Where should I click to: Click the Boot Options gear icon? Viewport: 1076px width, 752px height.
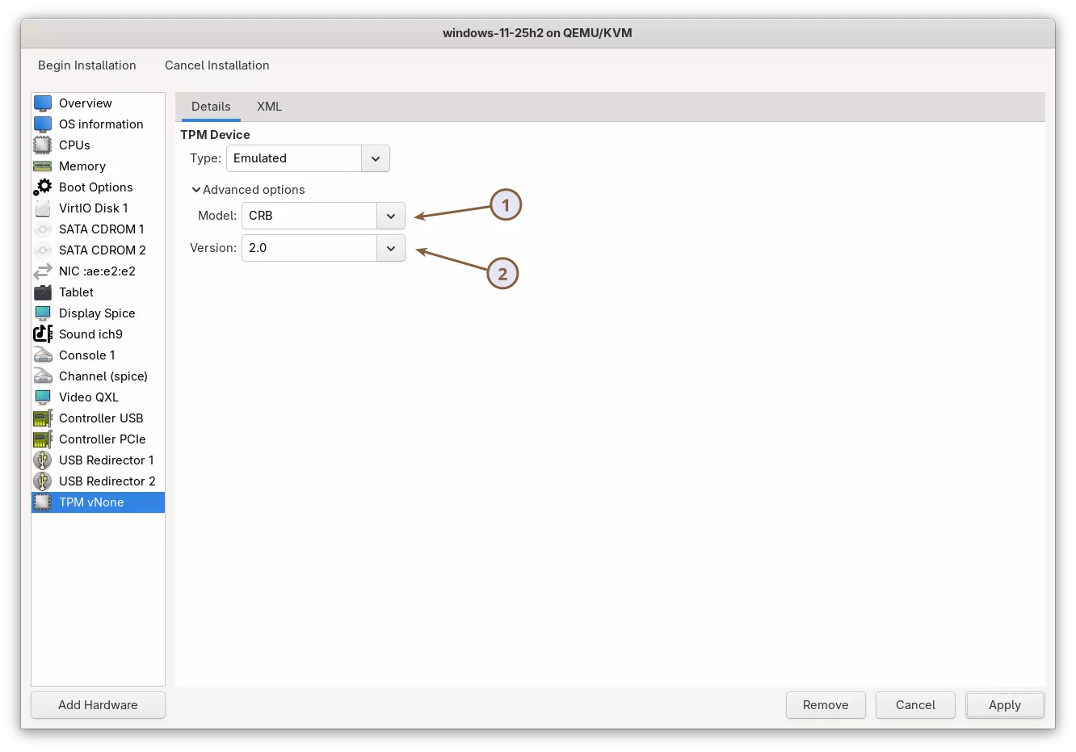coord(43,187)
